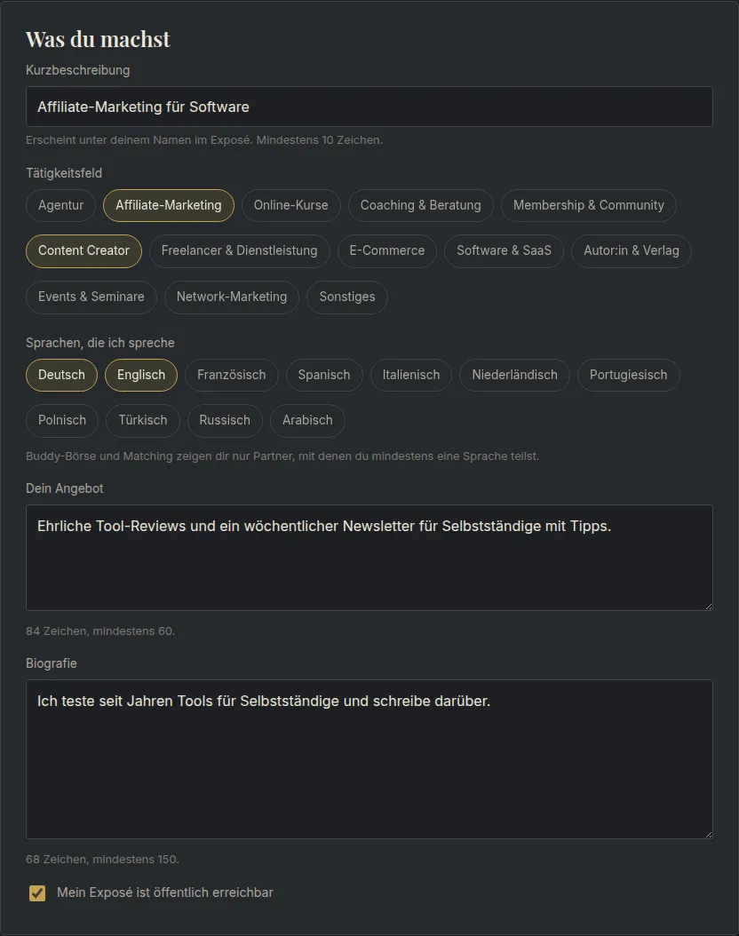This screenshot has width=739, height=936.
Task: Select Polnisch language chip
Action: [x=62, y=420]
